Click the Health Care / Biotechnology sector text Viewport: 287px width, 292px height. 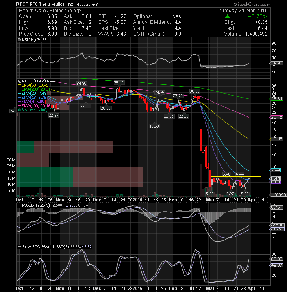pyautogui.click(x=50, y=11)
